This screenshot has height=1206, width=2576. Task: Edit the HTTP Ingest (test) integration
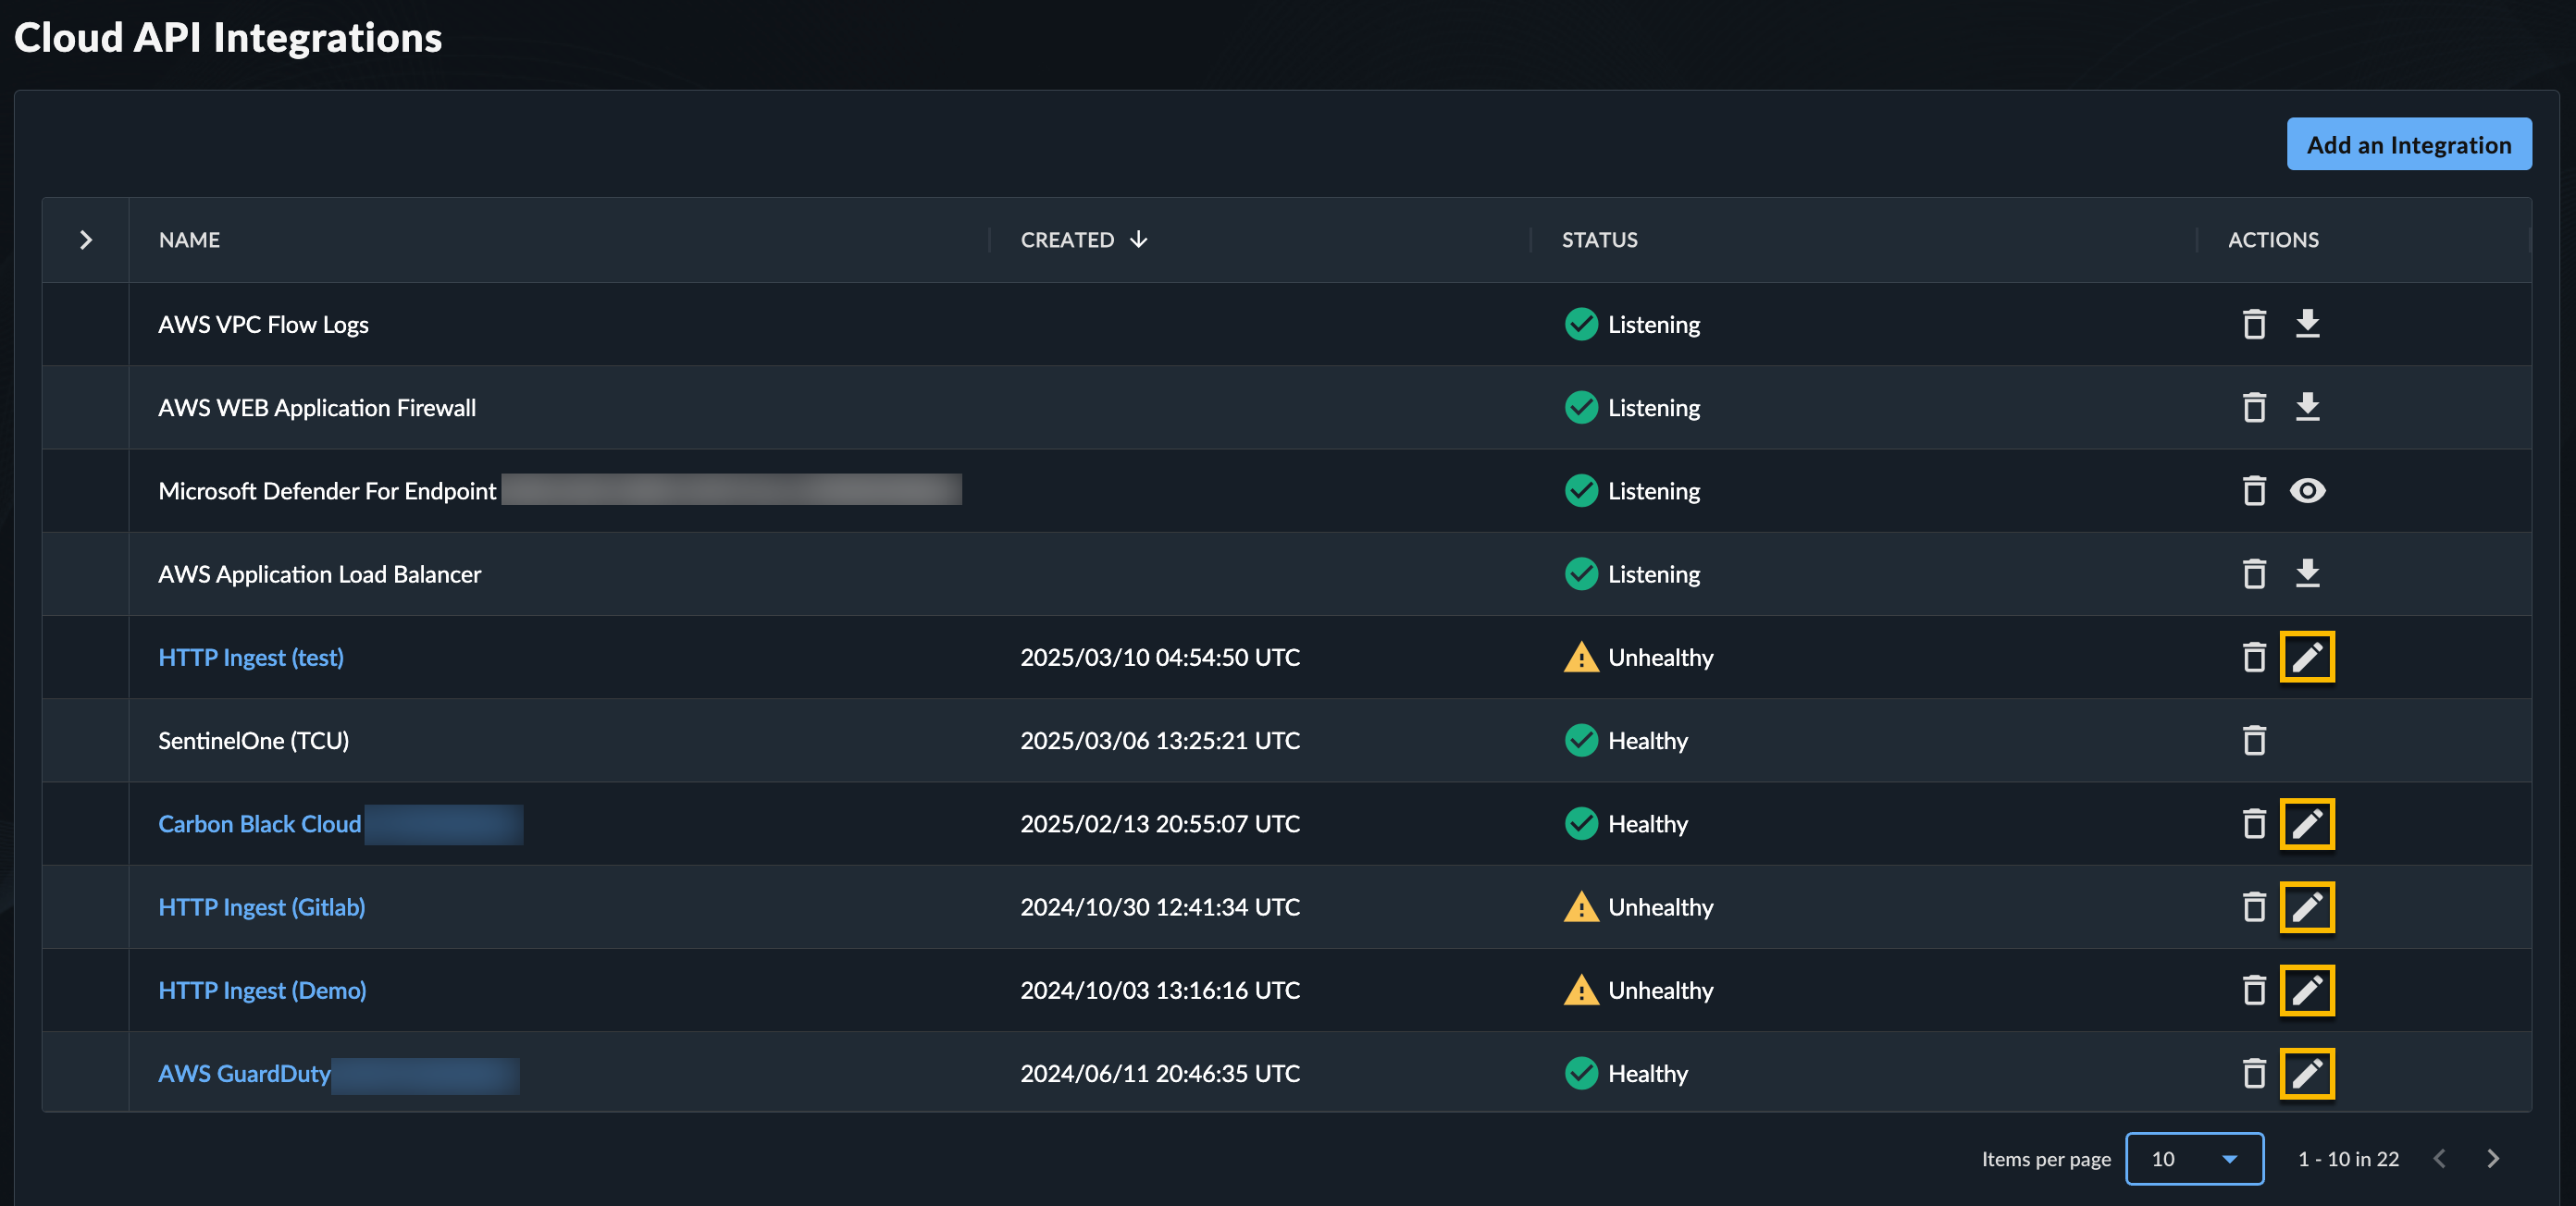[2307, 658]
